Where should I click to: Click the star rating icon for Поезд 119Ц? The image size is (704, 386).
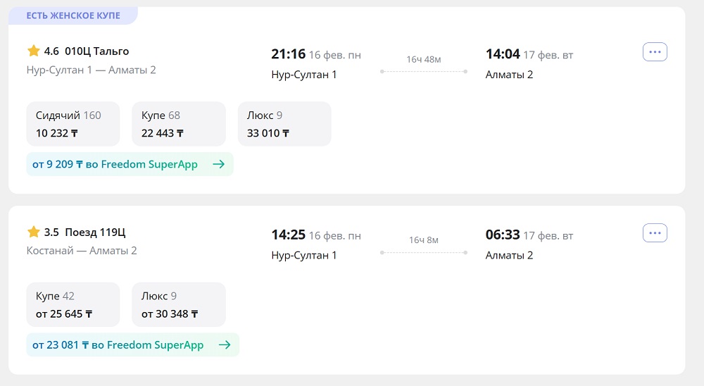pyautogui.click(x=33, y=232)
